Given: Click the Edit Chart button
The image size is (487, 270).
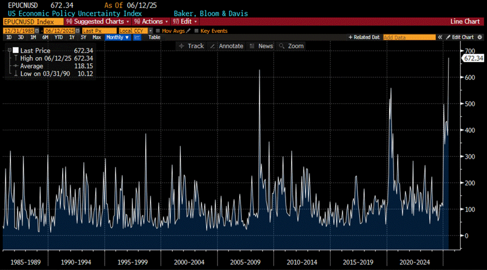Looking at the screenshot, I should (460, 37).
